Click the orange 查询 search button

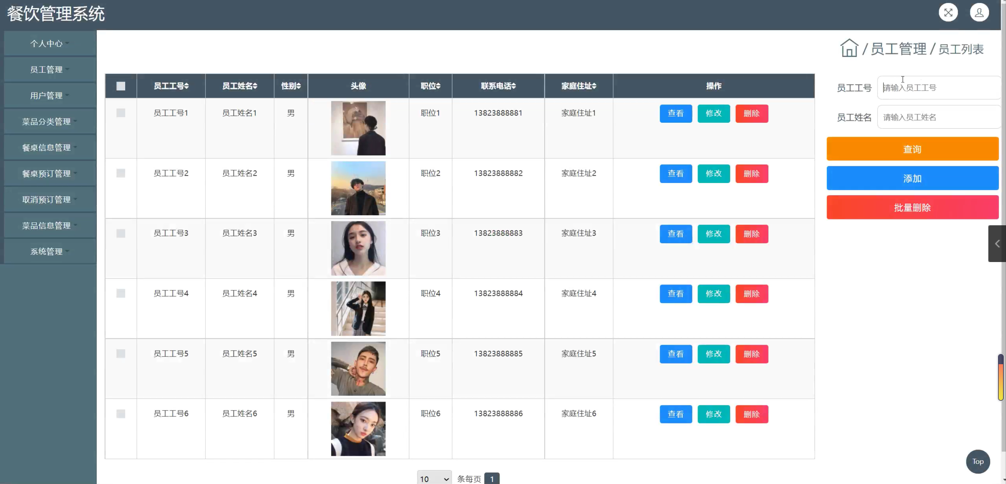[912, 149]
